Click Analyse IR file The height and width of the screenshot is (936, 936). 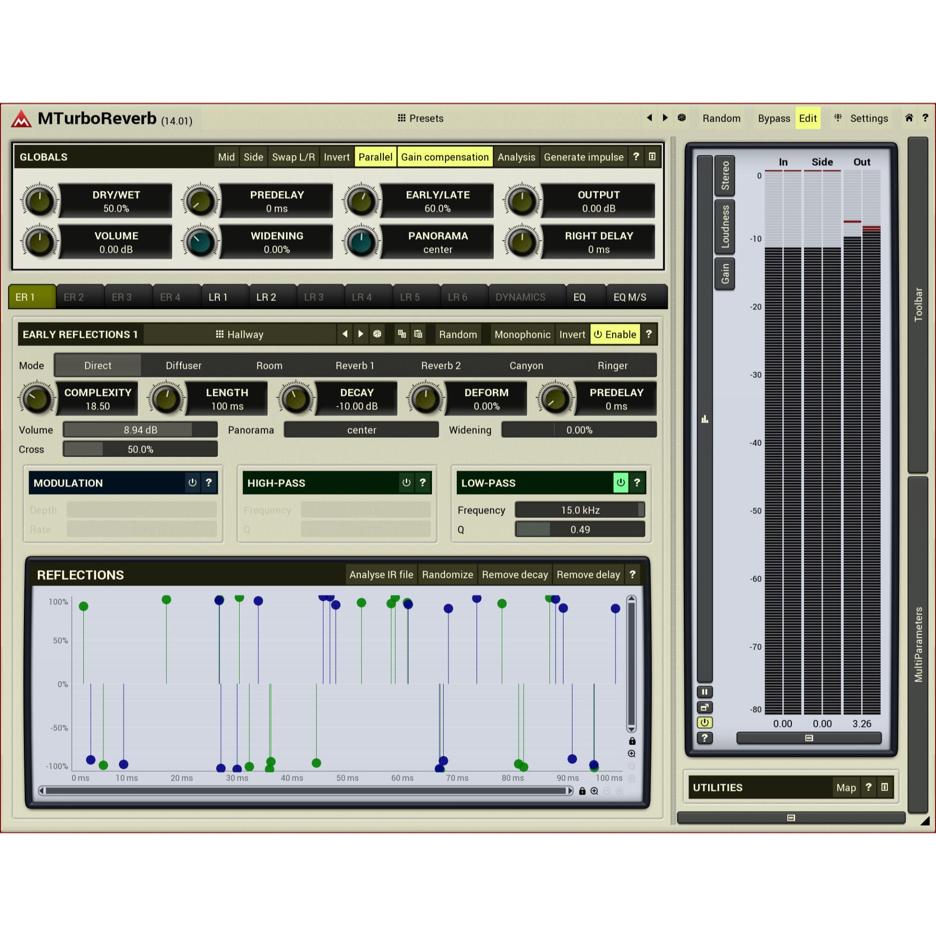381,575
